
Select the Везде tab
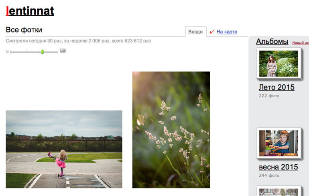(x=195, y=32)
